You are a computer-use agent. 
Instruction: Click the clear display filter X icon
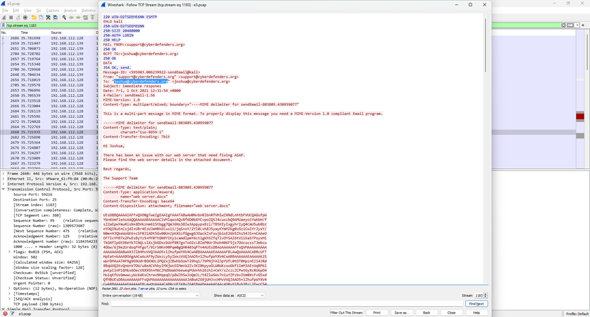[563, 25]
